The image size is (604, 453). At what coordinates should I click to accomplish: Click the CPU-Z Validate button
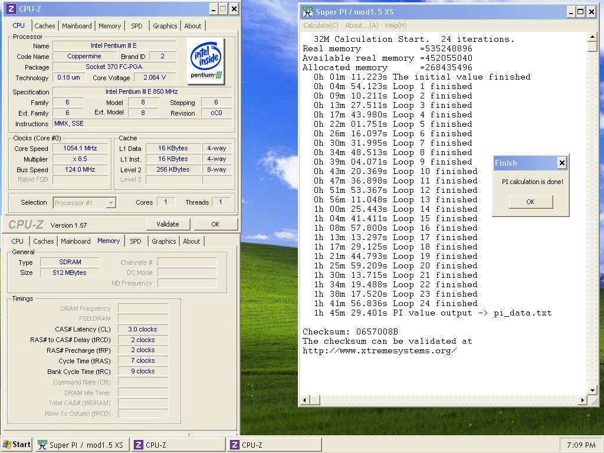[168, 224]
